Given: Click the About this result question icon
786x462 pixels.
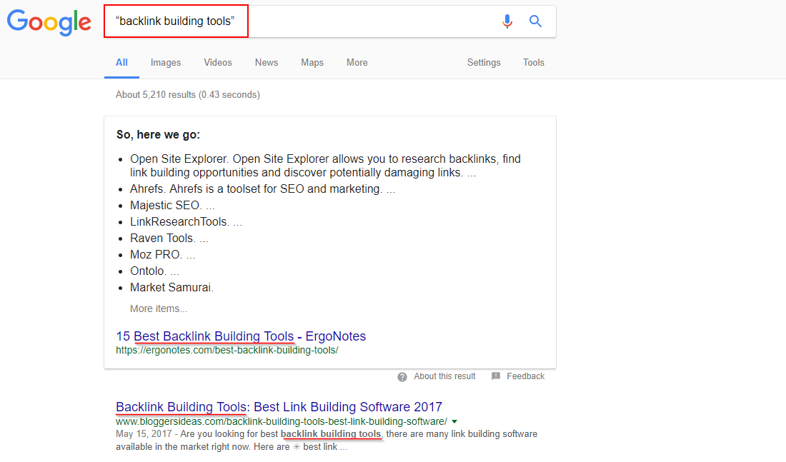Looking at the screenshot, I should (402, 377).
